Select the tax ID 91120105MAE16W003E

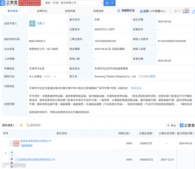[x=172, y=41]
